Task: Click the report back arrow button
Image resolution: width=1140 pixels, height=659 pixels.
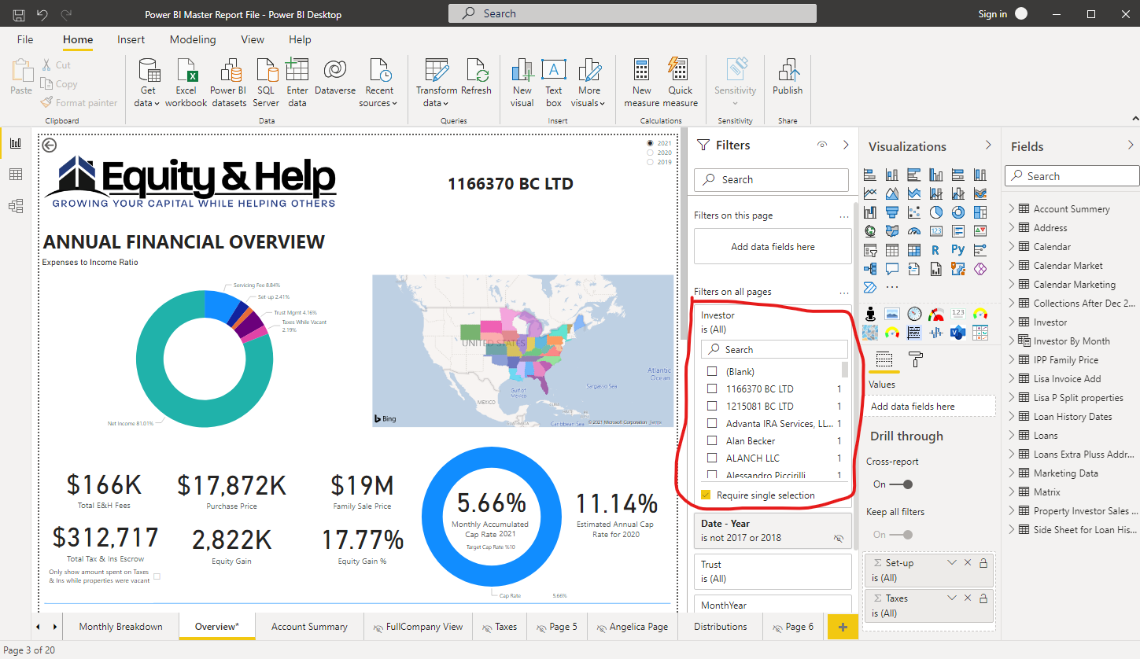Action: (x=50, y=145)
